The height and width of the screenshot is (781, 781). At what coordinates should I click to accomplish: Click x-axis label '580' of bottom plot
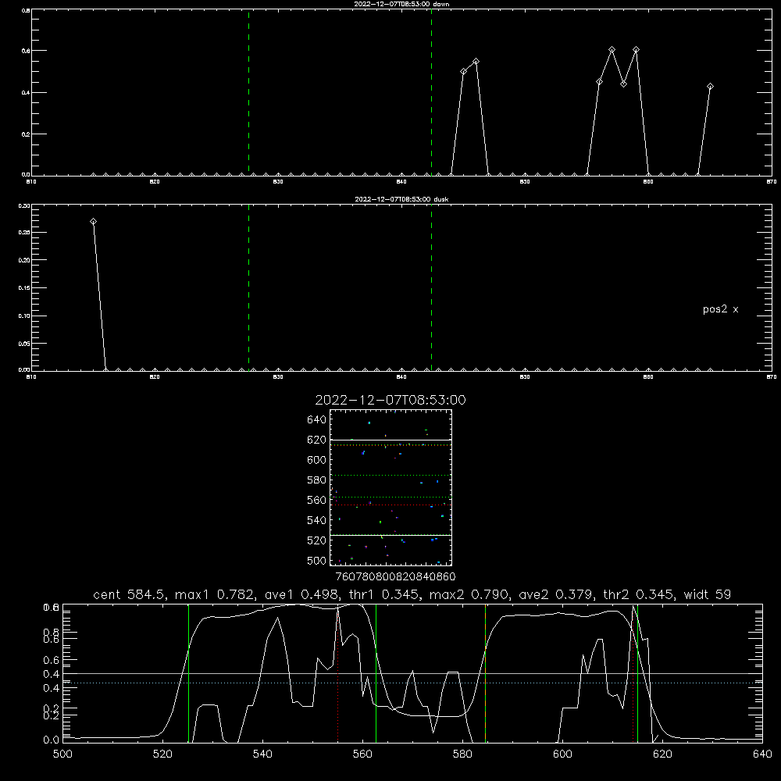pyautogui.click(x=462, y=754)
